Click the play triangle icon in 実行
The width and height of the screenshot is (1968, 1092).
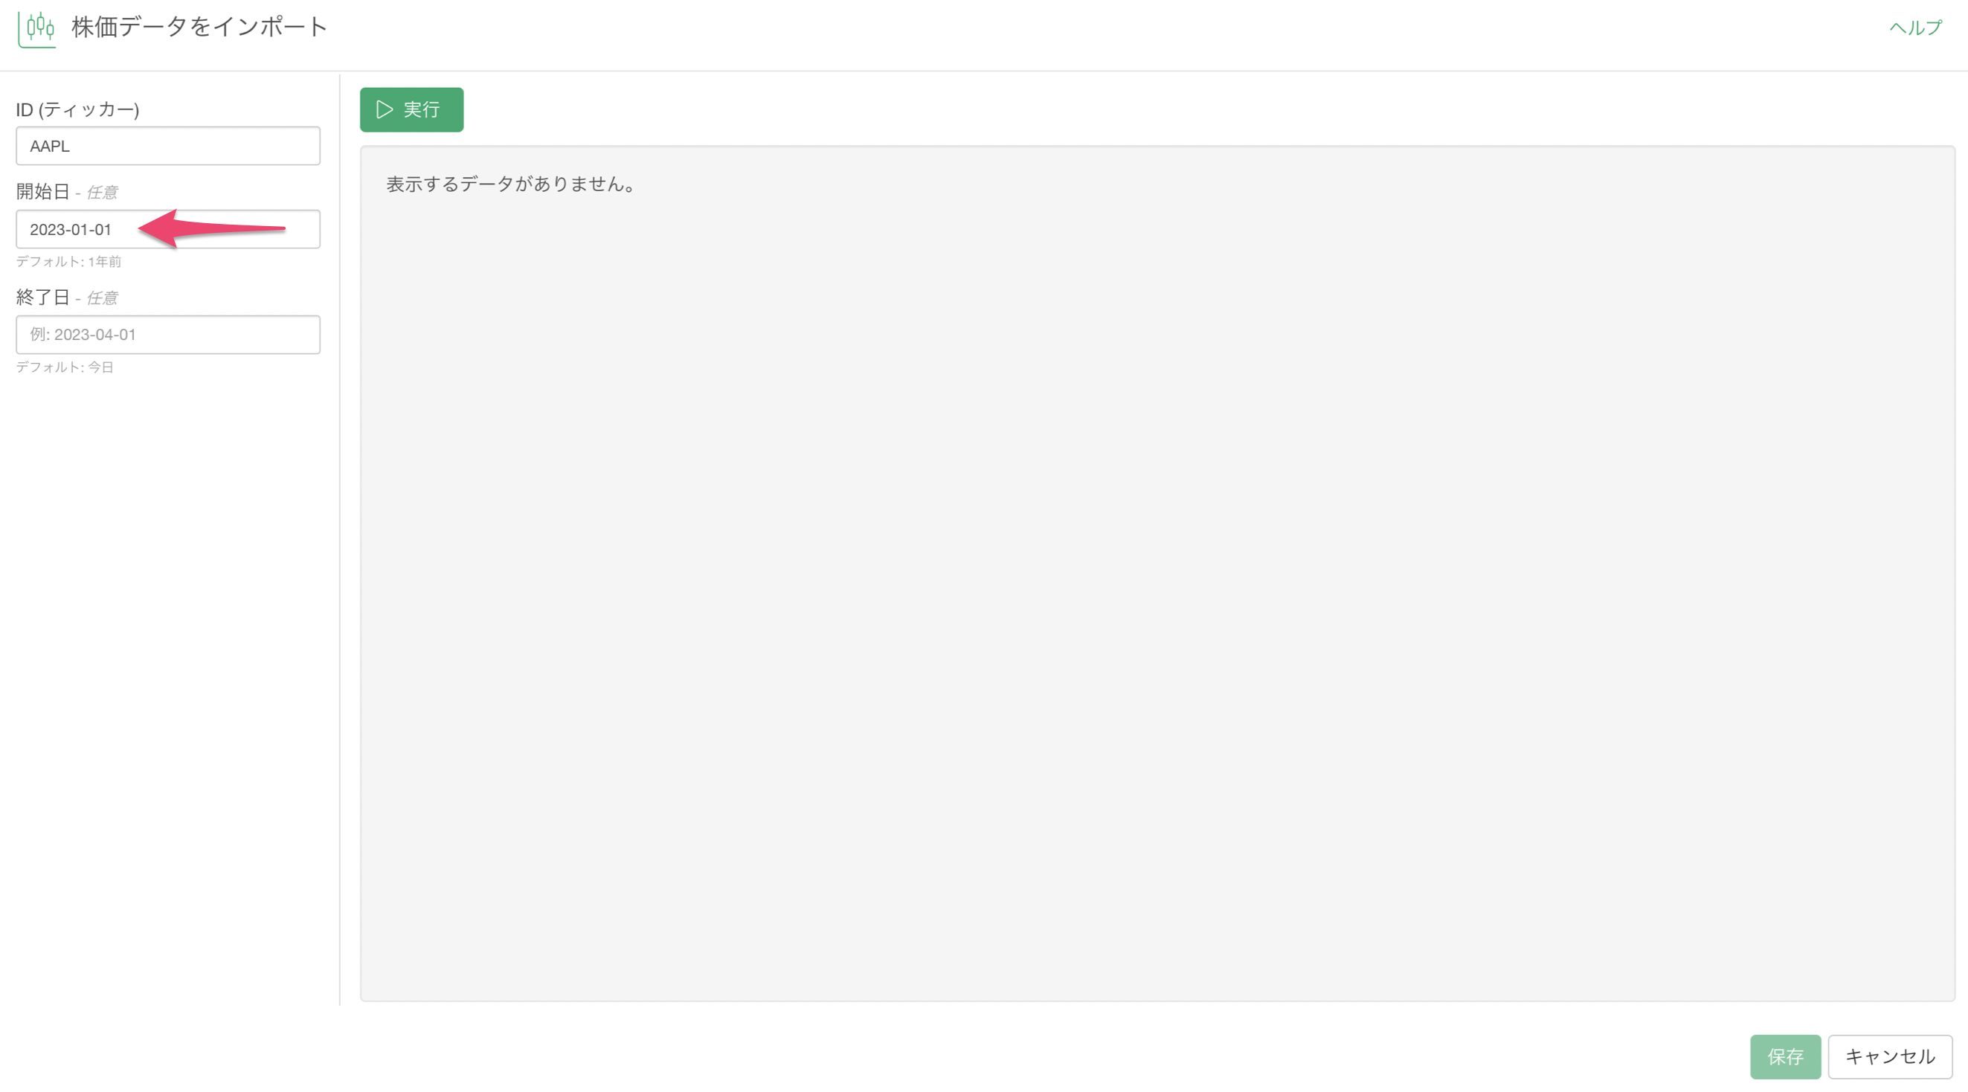385,109
